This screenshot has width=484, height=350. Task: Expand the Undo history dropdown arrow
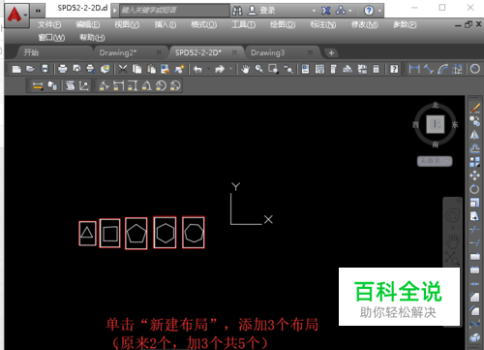(209, 69)
